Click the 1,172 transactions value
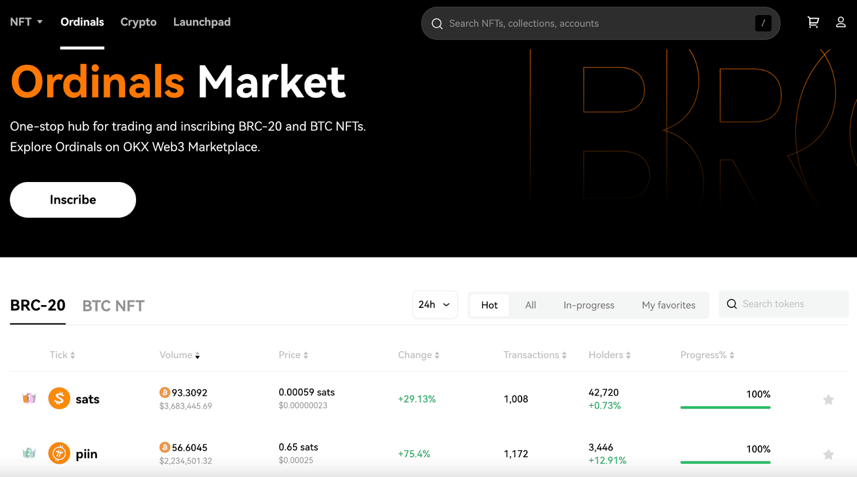 pyautogui.click(x=516, y=453)
